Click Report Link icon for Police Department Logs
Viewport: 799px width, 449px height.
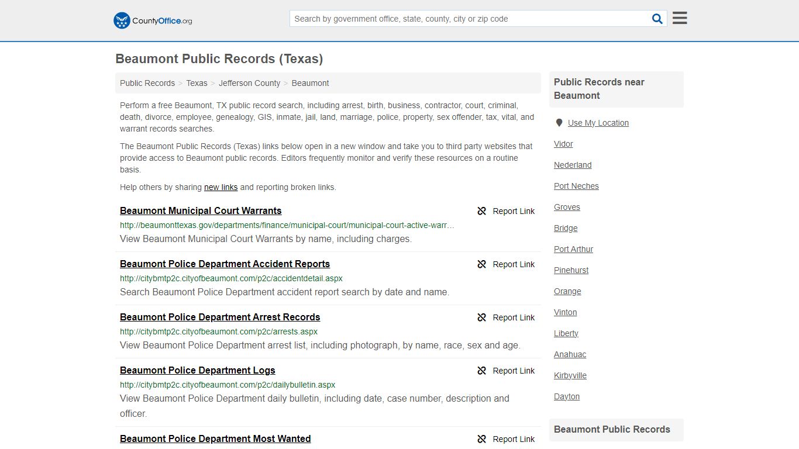(x=481, y=371)
